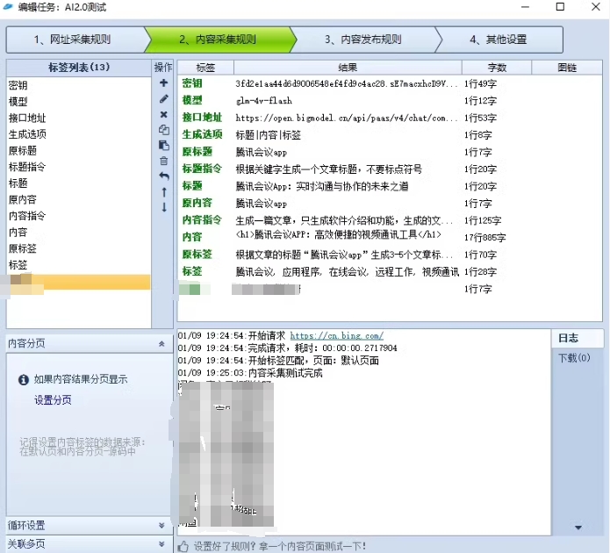Collapse the 内容分页 panel
The width and height of the screenshot is (610, 553).
click(161, 343)
